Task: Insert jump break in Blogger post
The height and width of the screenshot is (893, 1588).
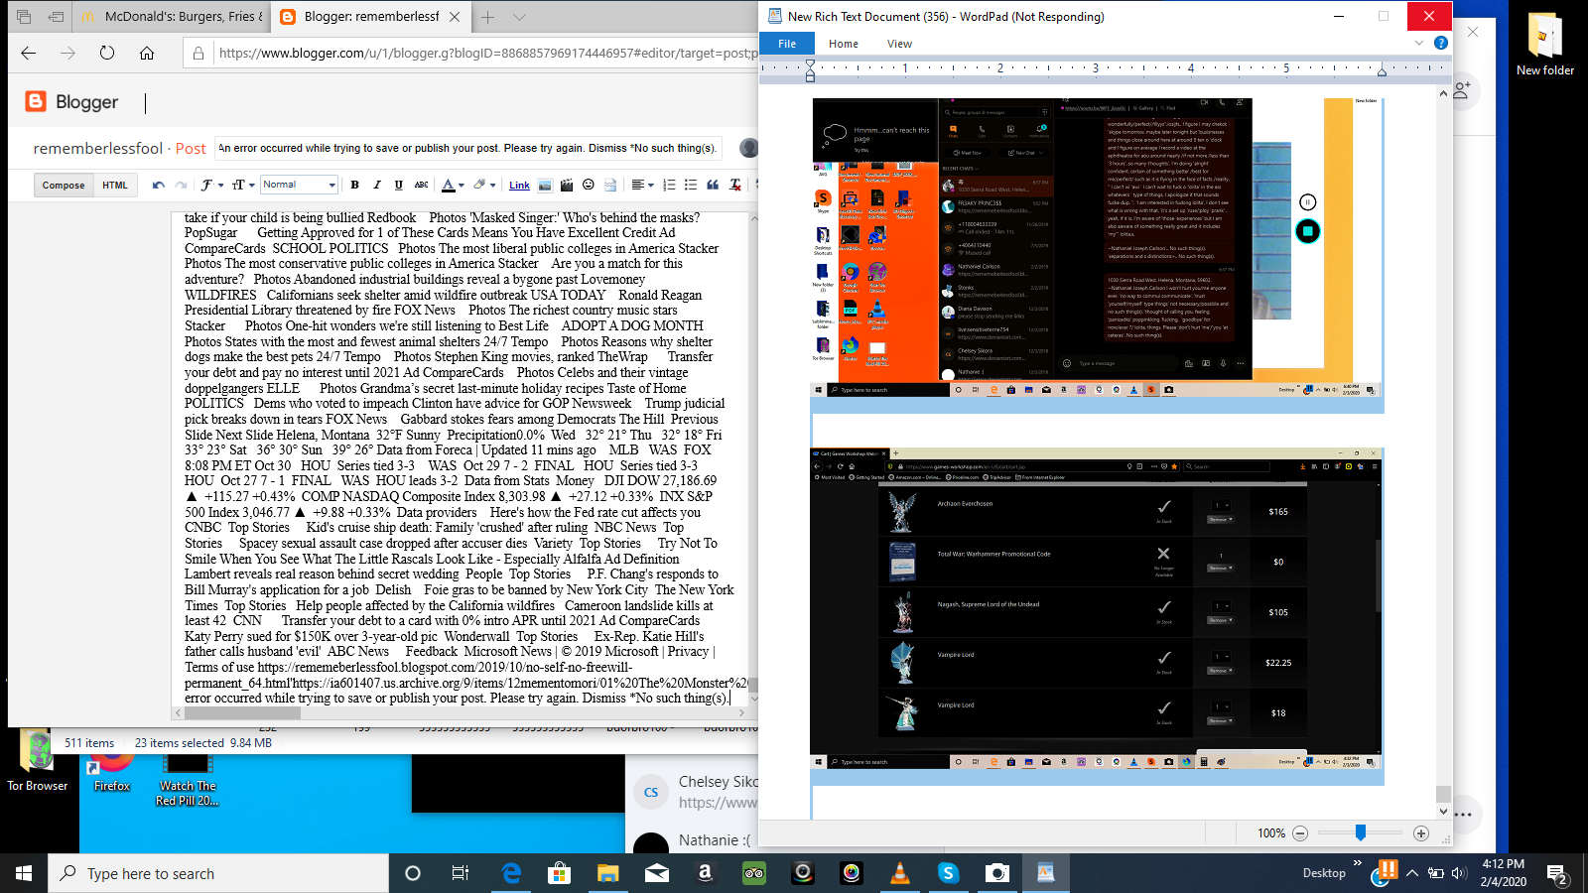Action: tap(610, 185)
